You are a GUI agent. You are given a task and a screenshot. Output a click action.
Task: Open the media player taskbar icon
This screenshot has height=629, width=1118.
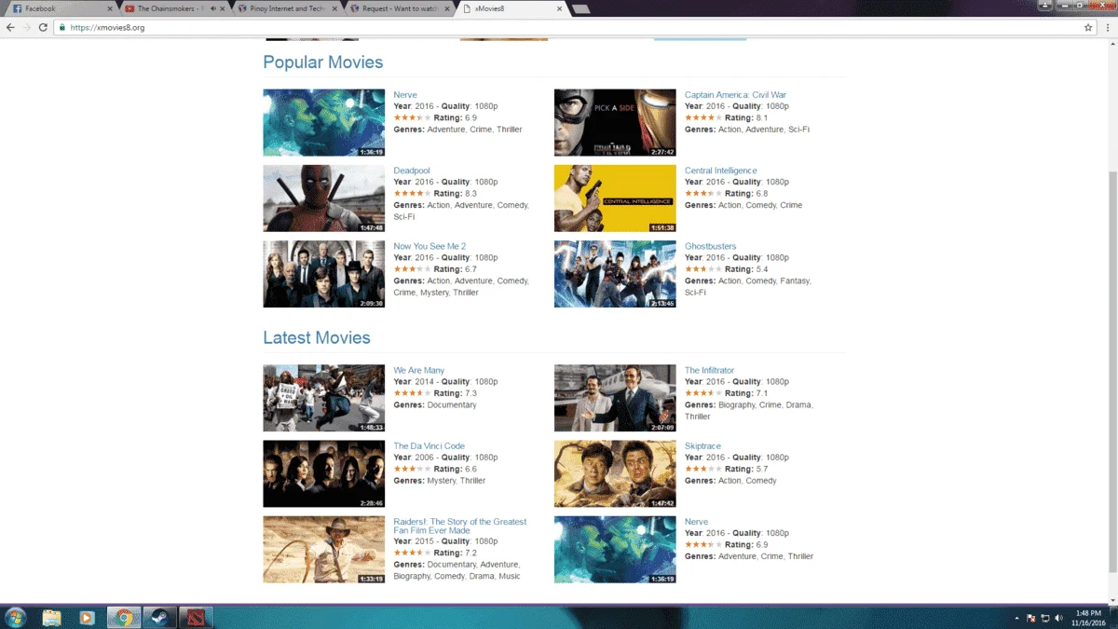pyautogui.click(x=87, y=618)
